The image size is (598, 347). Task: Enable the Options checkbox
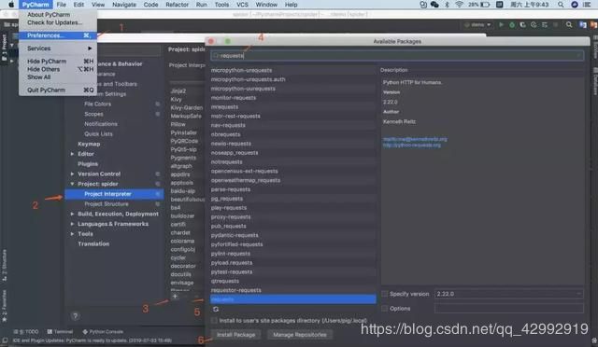tap(384, 308)
